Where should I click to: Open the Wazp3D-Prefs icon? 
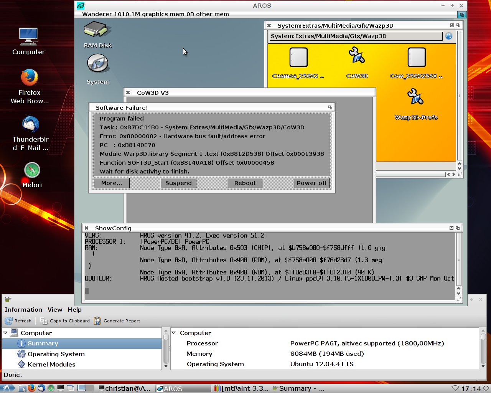point(415,97)
